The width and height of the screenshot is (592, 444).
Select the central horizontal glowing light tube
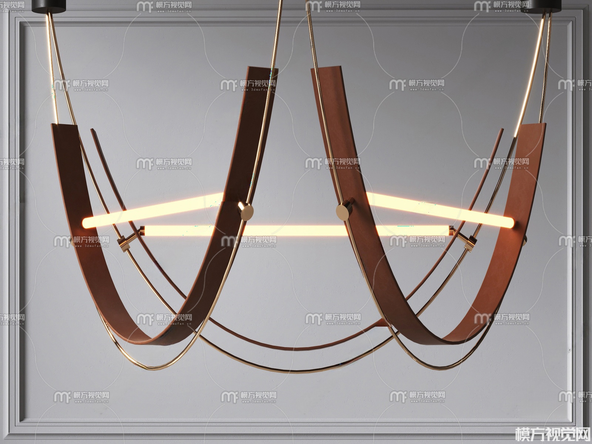click(x=296, y=230)
